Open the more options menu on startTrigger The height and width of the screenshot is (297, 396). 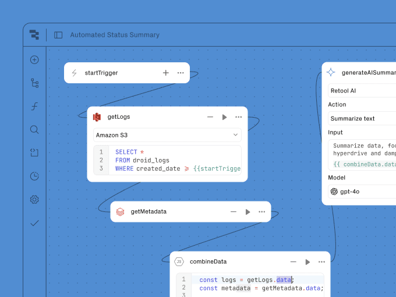pos(181,73)
